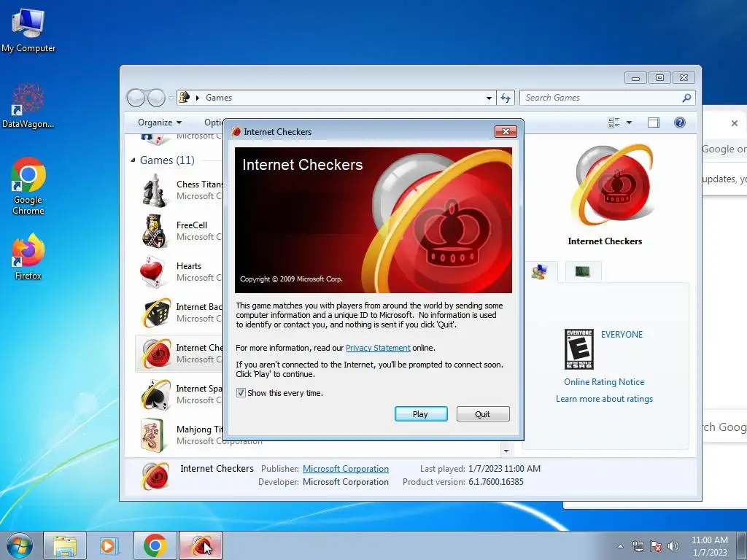Click the Games folder icon in address bar

(185, 98)
